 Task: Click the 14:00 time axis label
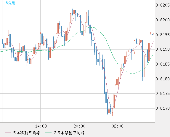41,126
